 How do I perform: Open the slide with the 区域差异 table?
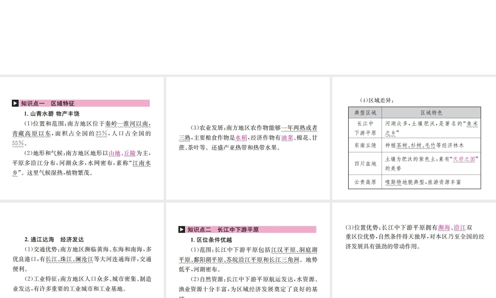click(x=414, y=138)
